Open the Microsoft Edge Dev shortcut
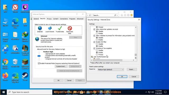 tap(15, 78)
